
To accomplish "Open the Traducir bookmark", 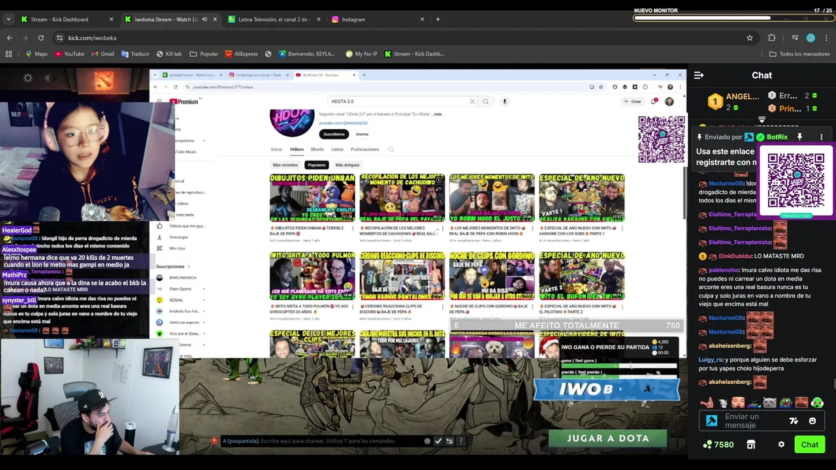I will (x=135, y=54).
